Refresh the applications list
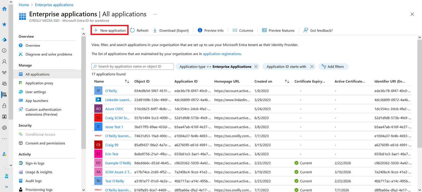The height and width of the screenshot is (192, 422). pos(139,30)
